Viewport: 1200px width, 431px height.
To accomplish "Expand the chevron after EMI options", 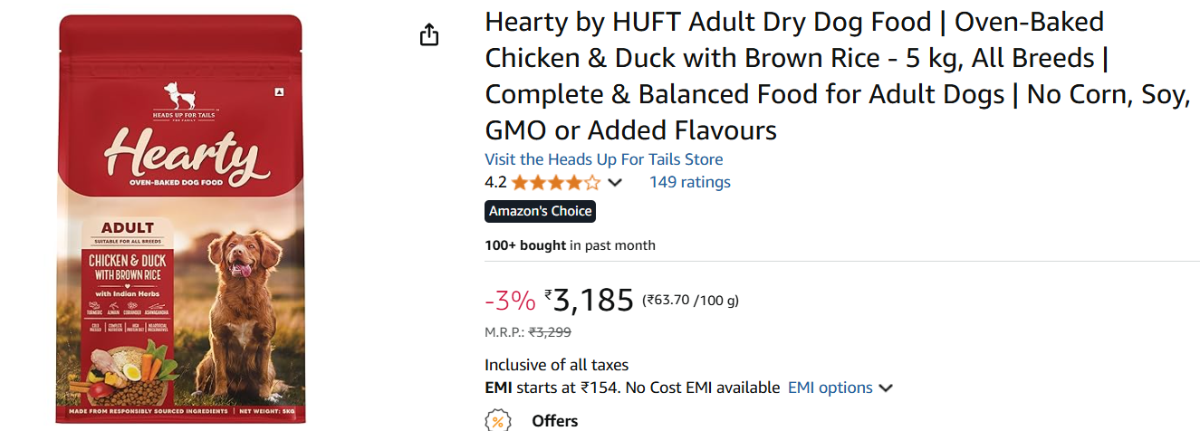I will click(x=886, y=388).
